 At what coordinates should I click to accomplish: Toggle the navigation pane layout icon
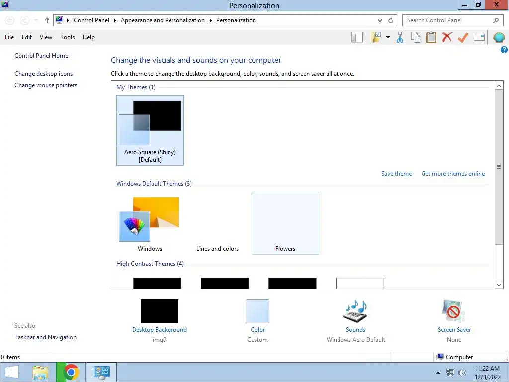(x=357, y=37)
